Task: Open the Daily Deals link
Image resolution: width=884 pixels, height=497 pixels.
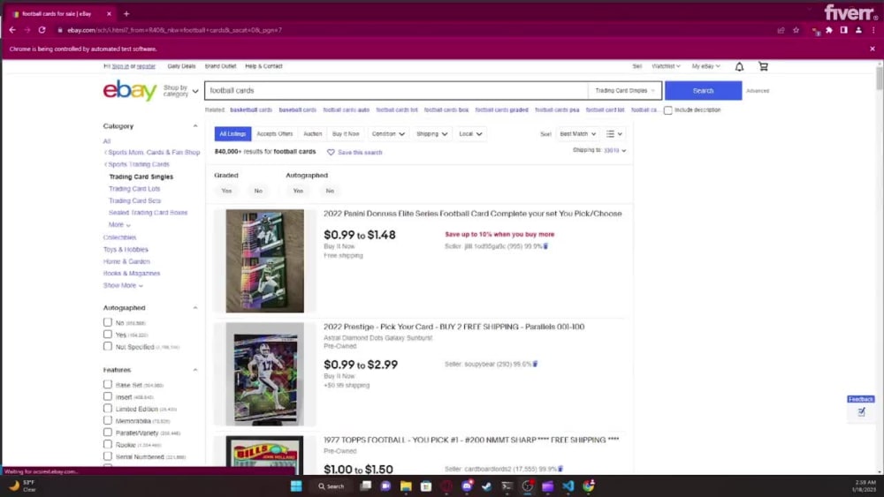Action: (181, 66)
